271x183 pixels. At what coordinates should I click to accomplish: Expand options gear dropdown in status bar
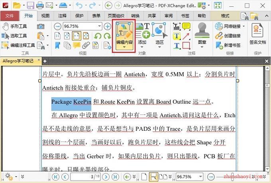(16, 177)
